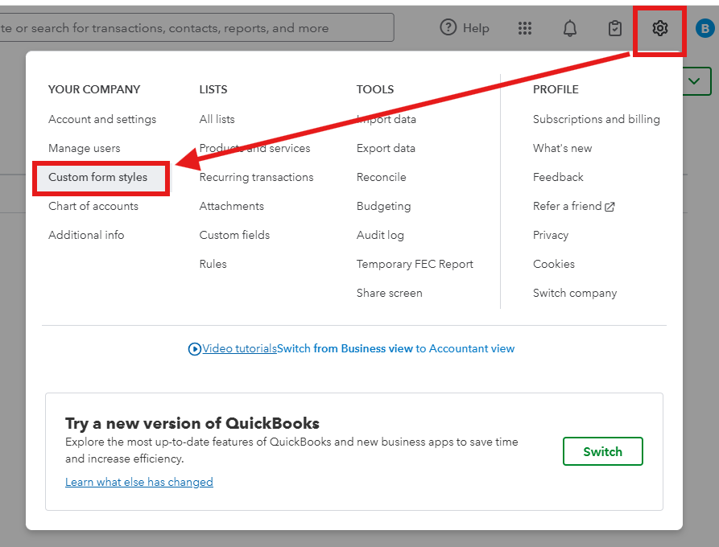Open Custom form styles
The width and height of the screenshot is (719, 547).
coord(98,177)
